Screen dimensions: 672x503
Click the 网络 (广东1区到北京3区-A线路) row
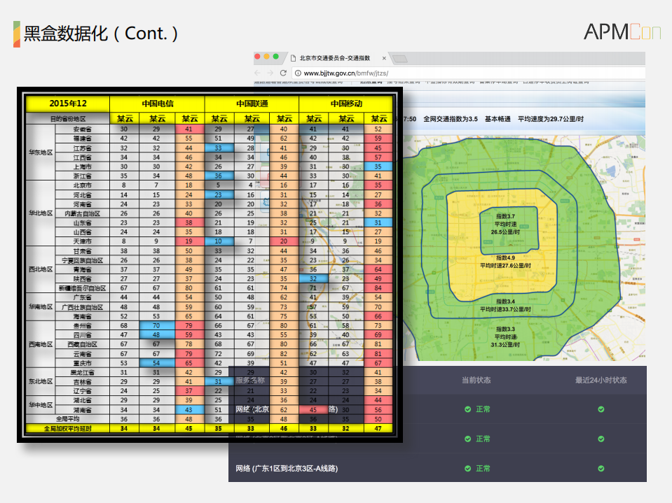coord(287,468)
